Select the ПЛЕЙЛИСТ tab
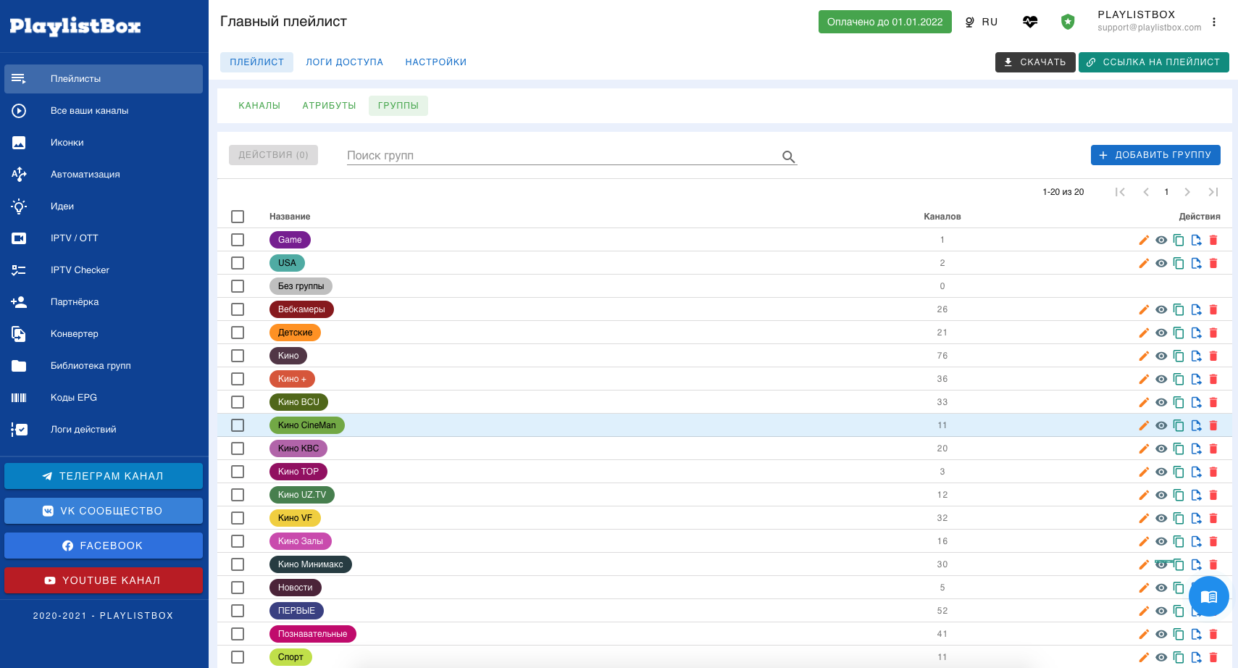The width and height of the screenshot is (1238, 668). (x=257, y=62)
